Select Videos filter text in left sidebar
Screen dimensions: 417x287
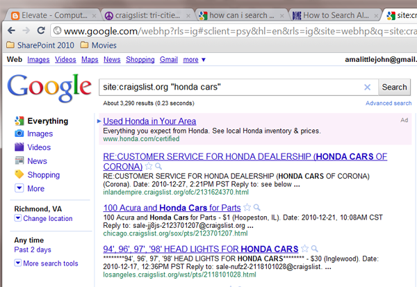click(x=39, y=147)
